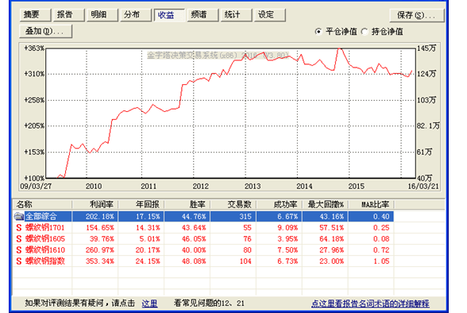
Task: Open the 频谱 tab
Action: point(203,15)
